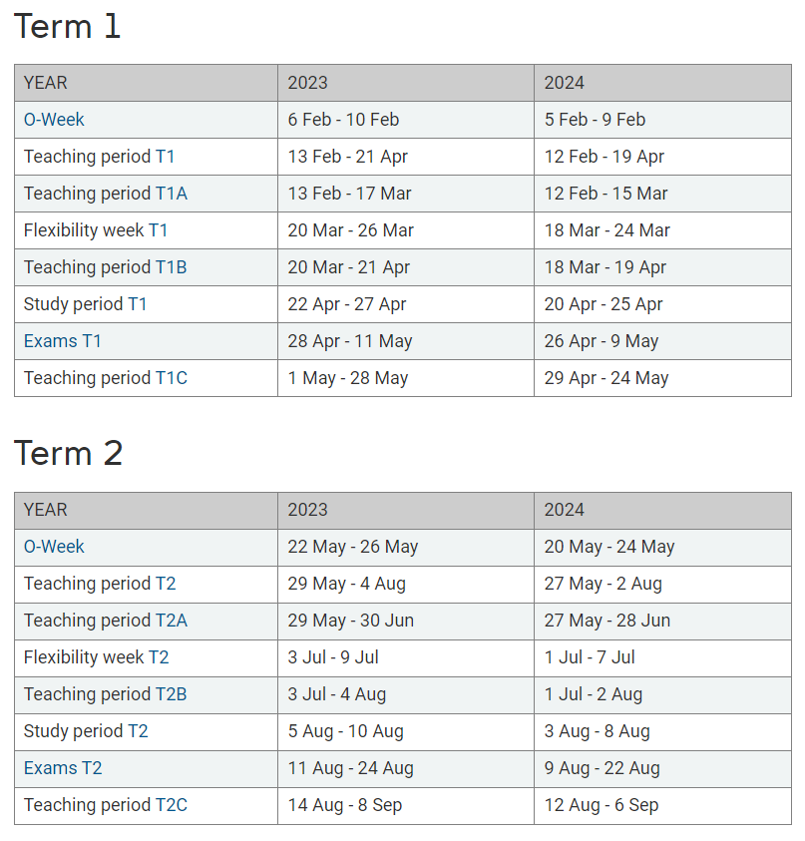805x841 pixels.
Task: Select the 2023 Exams T2 date cell
Action: pos(406,768)
